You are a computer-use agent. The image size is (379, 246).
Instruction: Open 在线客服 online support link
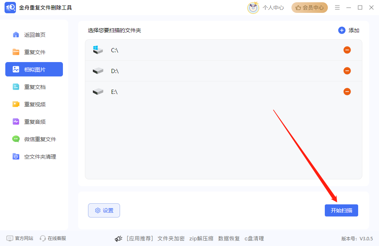point(53,238)
